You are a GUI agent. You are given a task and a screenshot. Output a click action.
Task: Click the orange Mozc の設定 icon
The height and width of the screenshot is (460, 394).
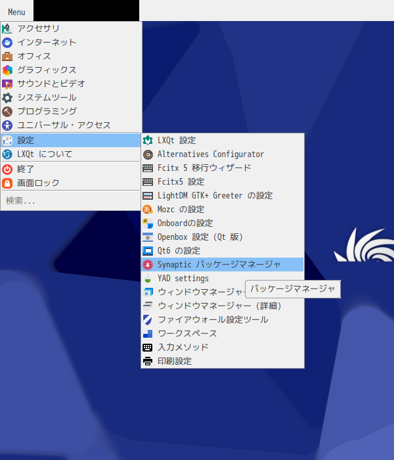click(148, 210)
